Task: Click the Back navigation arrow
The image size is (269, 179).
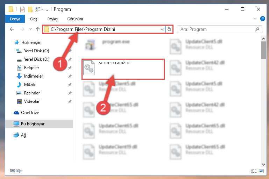Action: click(x=12, y=29)
